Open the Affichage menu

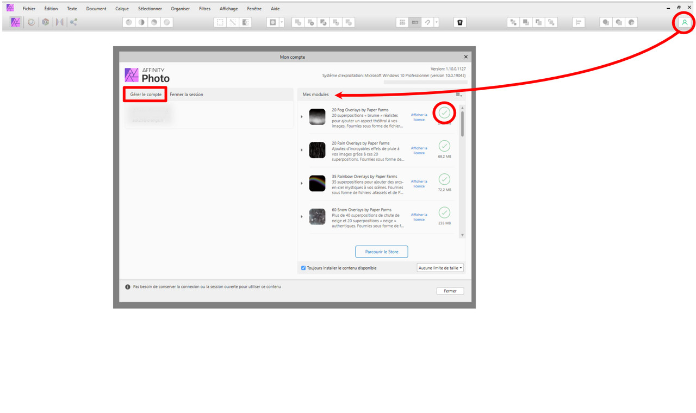point(228,9)
